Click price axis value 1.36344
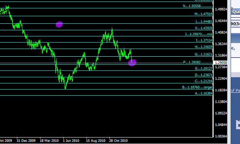Screen dimensions: 240x144 [221, 44]
